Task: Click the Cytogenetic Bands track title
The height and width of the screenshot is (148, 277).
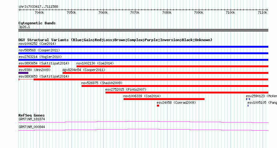Action: [37, 23]
